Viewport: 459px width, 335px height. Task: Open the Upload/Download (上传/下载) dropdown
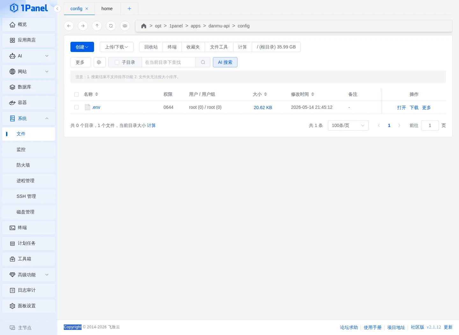(117, 47)
